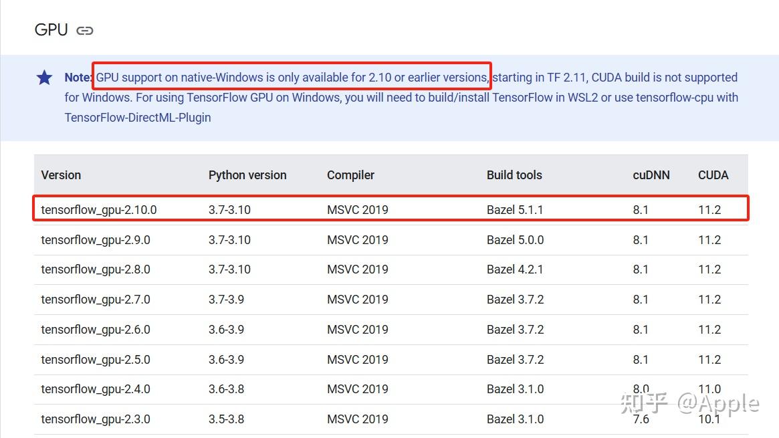Viewport: 779px width, 438px height.
Task: Click the CUDA value 10.1 for version 2.3.0
Action: (710, 419)
